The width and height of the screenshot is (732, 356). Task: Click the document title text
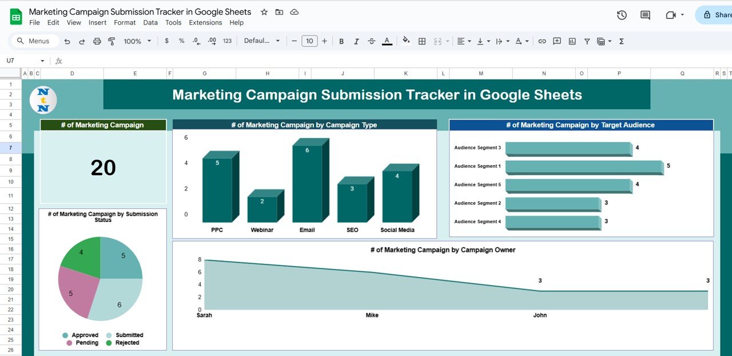[x=140, y=11]
